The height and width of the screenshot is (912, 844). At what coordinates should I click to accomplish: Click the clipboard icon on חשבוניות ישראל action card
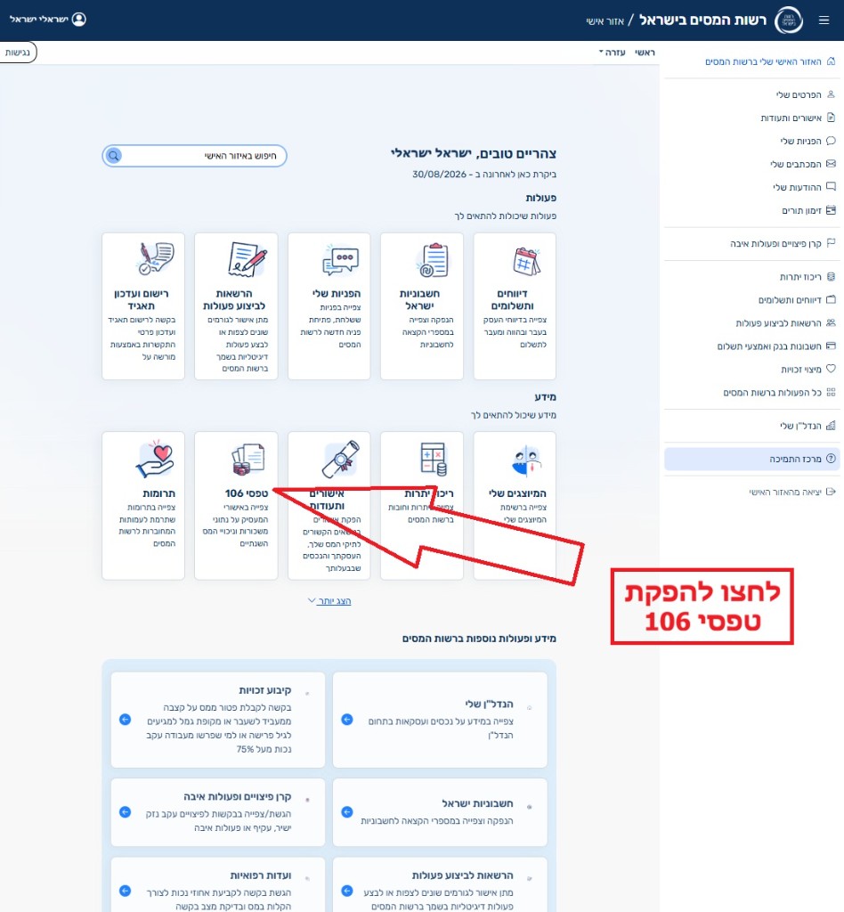click(433, 261)
